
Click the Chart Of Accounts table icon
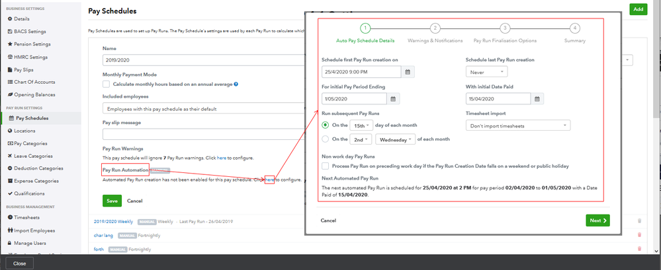[x=10, y=82]
